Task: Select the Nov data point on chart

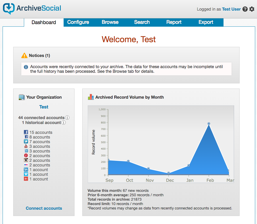Action: tap(148, 169)
